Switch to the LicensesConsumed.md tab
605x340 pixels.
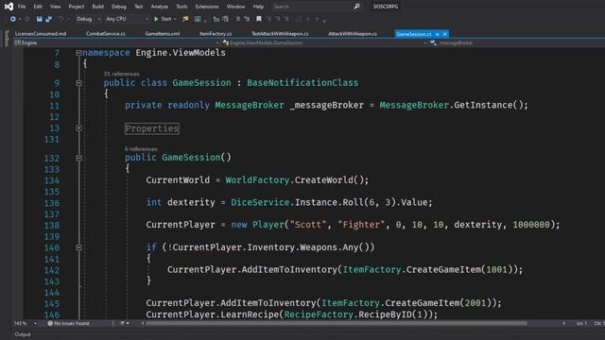click(x=41, y=34)
